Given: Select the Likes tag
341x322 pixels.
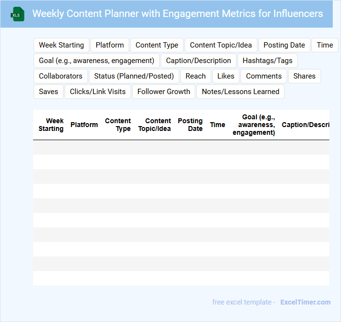Looking at the screenshot, I should 226,76.
